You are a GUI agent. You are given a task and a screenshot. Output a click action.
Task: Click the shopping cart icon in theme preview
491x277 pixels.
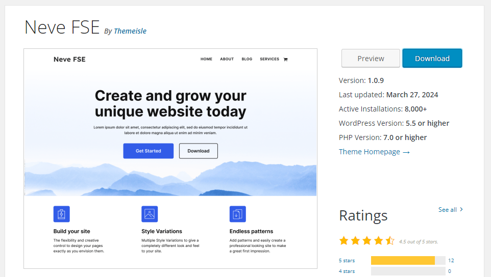pos(285,59)
